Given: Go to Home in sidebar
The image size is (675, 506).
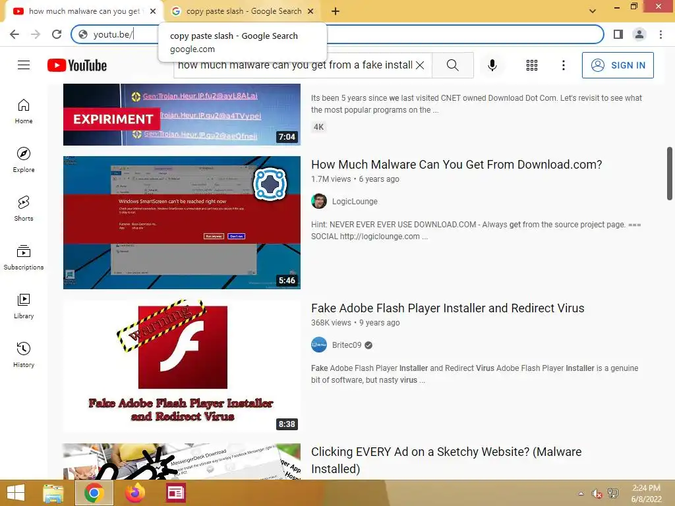Looking at the screenshot, I should click(24, 111).
